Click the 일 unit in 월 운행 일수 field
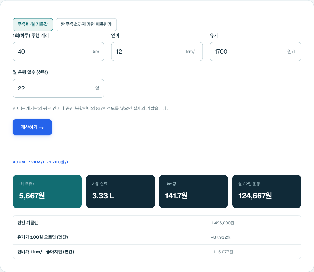The image size is (314, 272). point(97,88)
